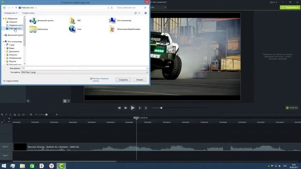Open the address bar history dropdown
This screenshot has width=301, height=169.
108,8
